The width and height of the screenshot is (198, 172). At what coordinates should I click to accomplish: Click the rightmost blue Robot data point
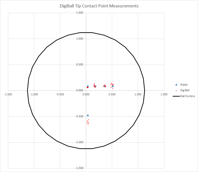point(113,86)
